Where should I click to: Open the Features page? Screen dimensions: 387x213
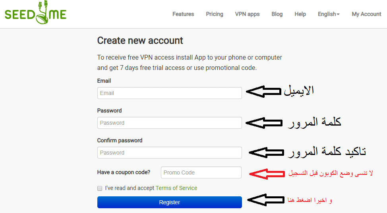183,14
